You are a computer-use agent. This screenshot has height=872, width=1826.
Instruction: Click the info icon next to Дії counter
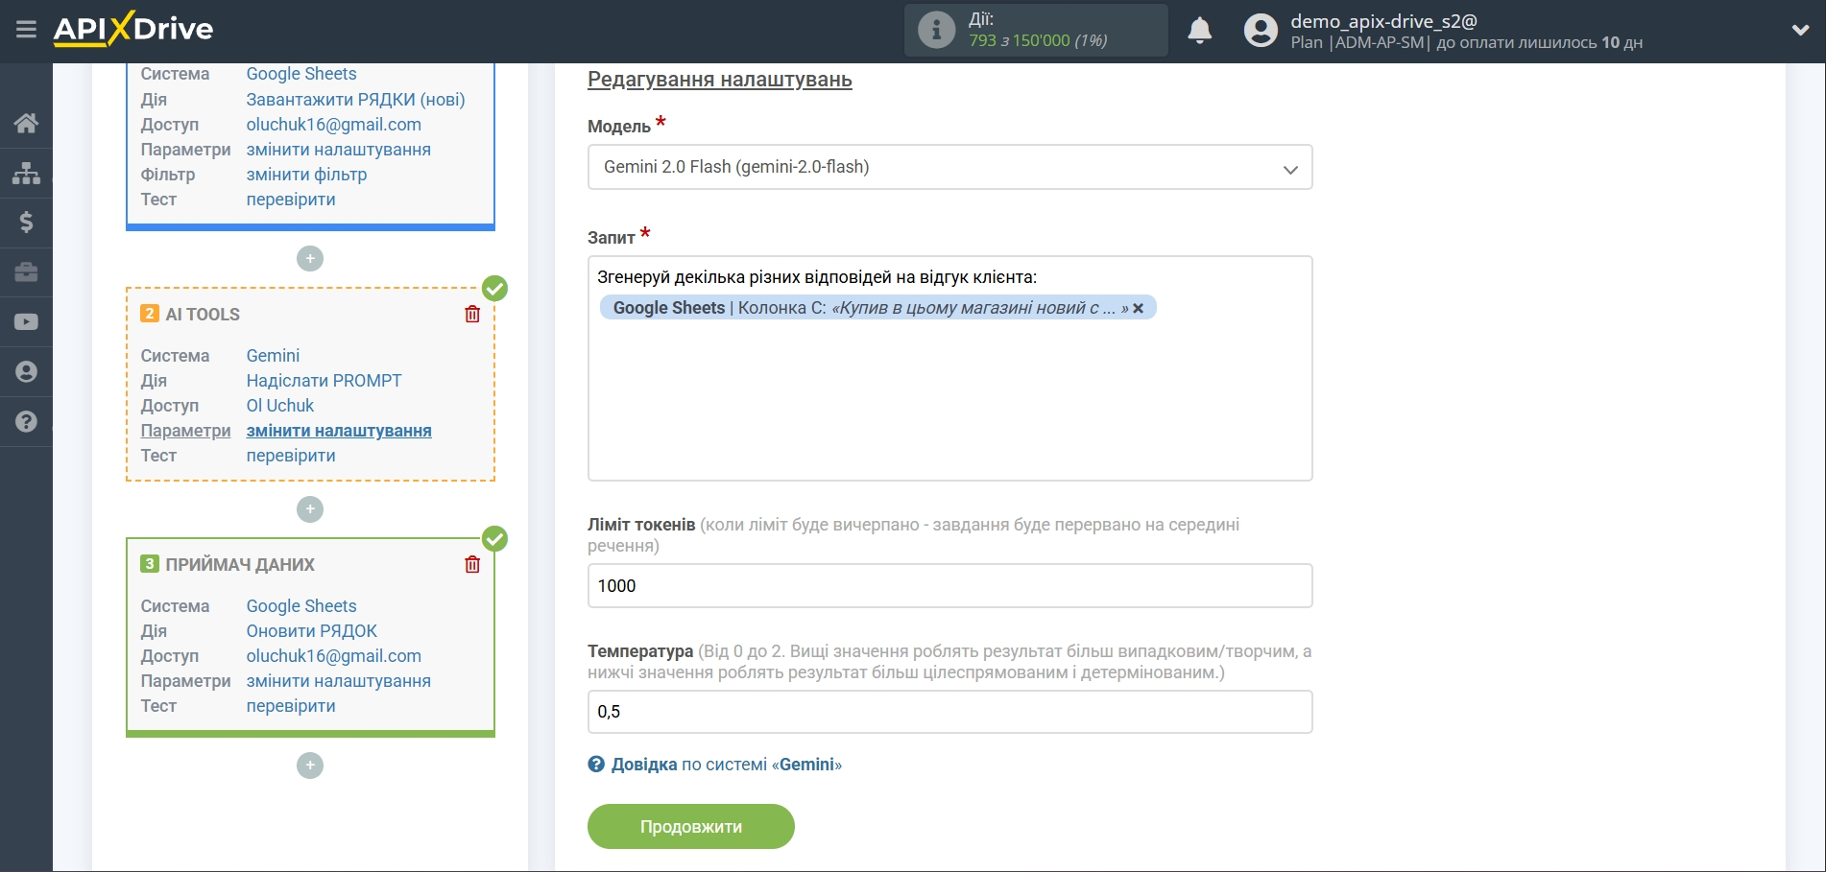tap(936, 30)
